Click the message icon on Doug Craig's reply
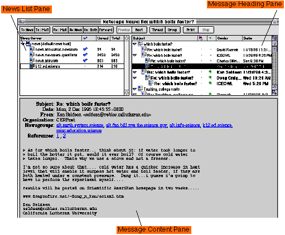The image size is (285, 235). [147, 77]
